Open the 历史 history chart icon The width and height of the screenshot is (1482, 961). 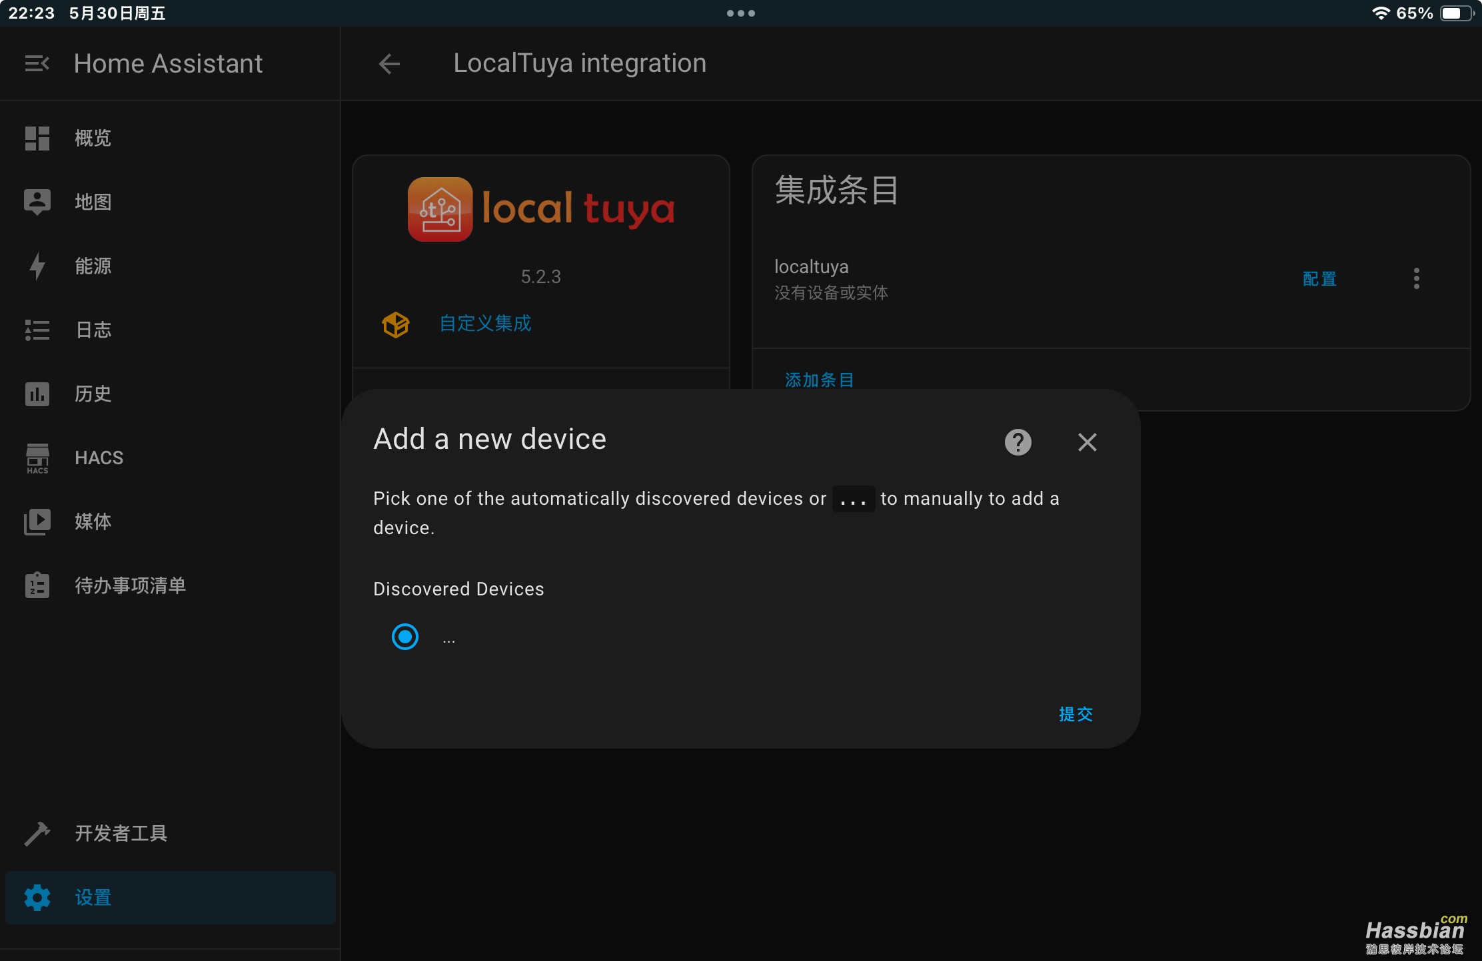tap(37, 394)
